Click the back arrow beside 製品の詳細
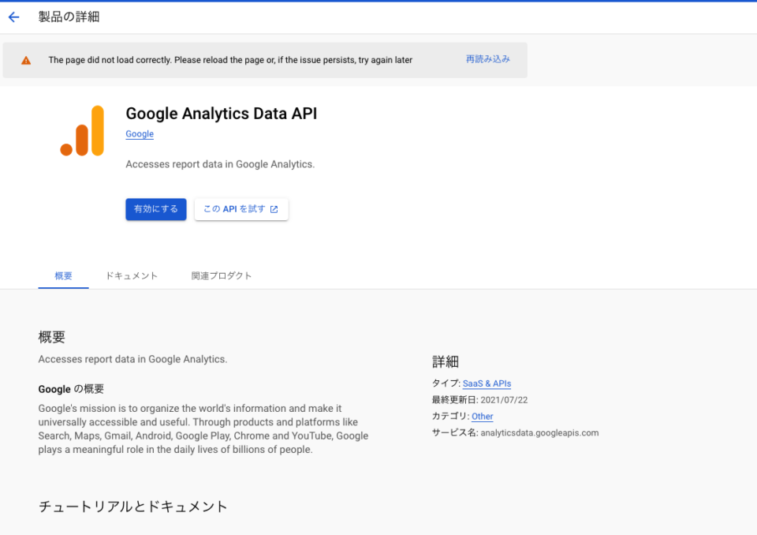The image size is (757, 535). pyautogui.click(x=13, y=17)
